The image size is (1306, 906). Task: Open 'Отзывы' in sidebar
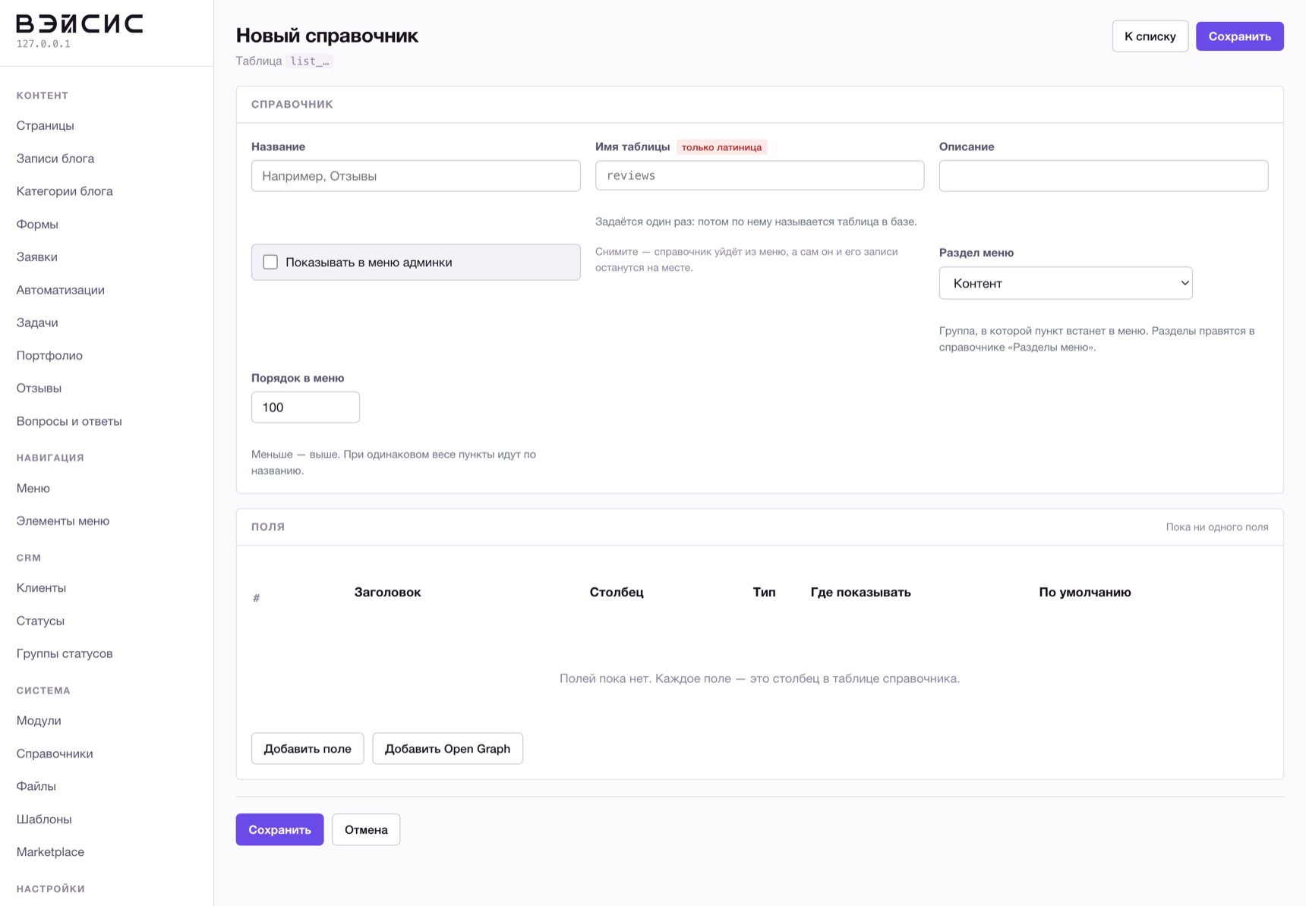click(x=39, y=388)
